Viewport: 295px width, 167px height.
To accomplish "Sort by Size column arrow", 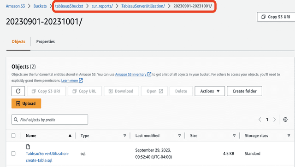I will coord(234,136).
